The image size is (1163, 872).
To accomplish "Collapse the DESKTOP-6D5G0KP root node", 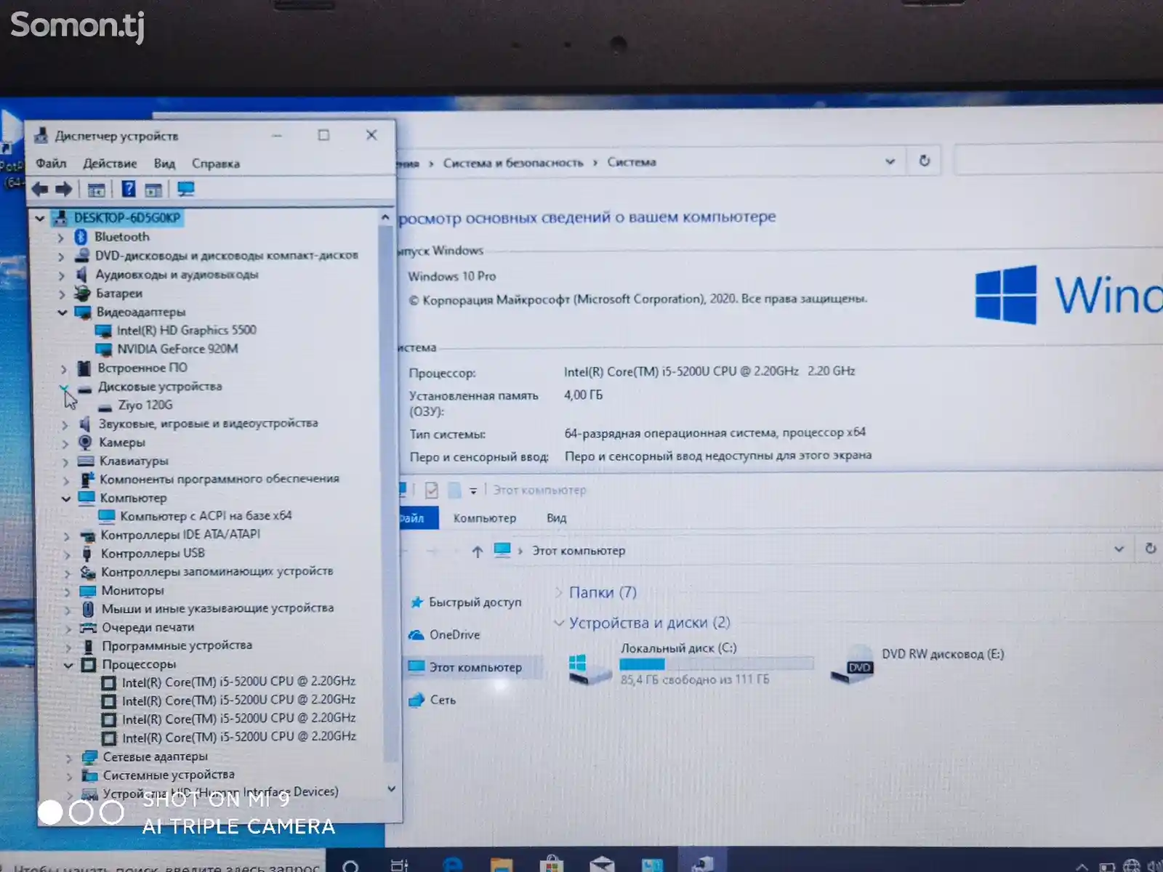I will click(39, 218).
